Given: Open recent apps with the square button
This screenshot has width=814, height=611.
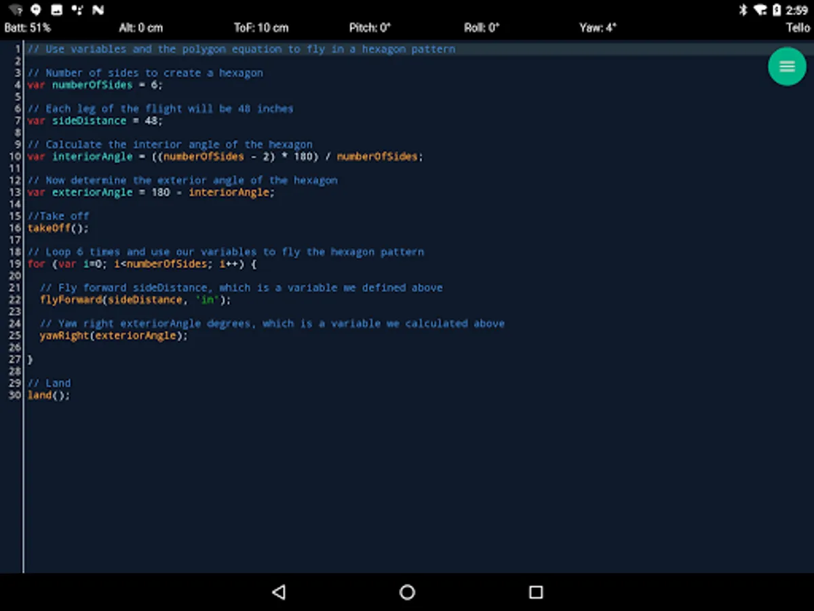Looking at the screenshot, I should click(x=536, y=592).
